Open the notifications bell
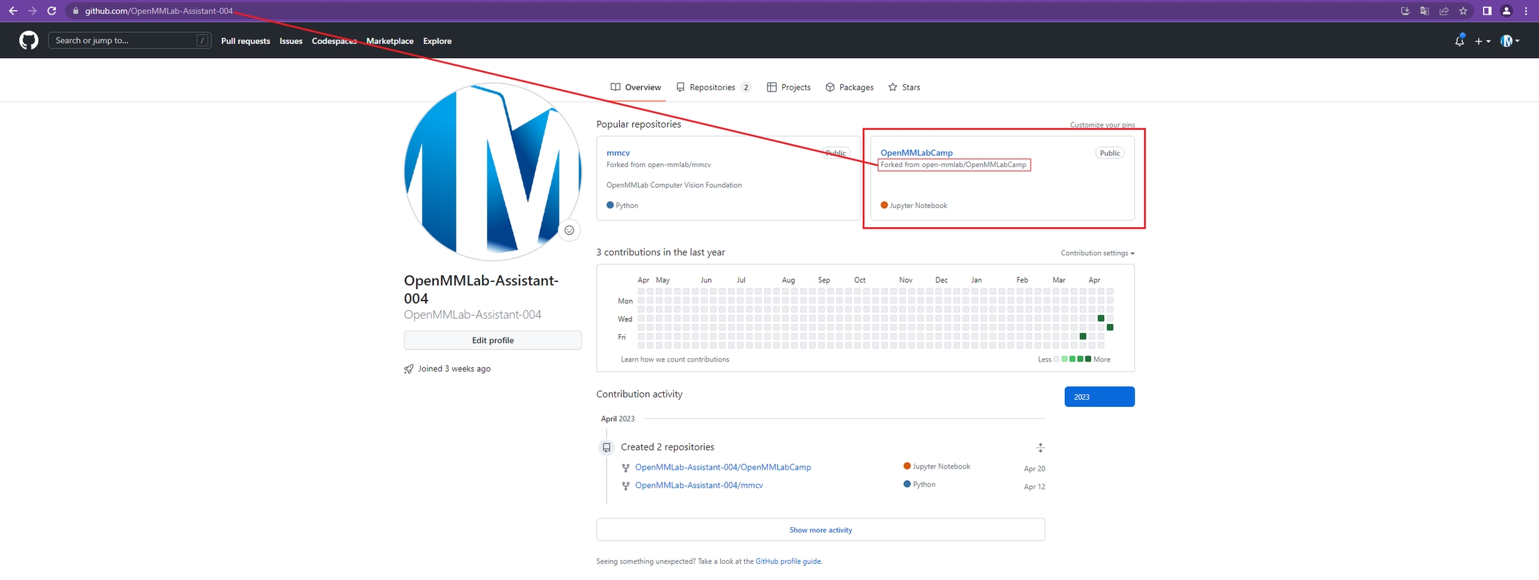1539x580 pixels. pyautogui.click(x=1459, y=41)
